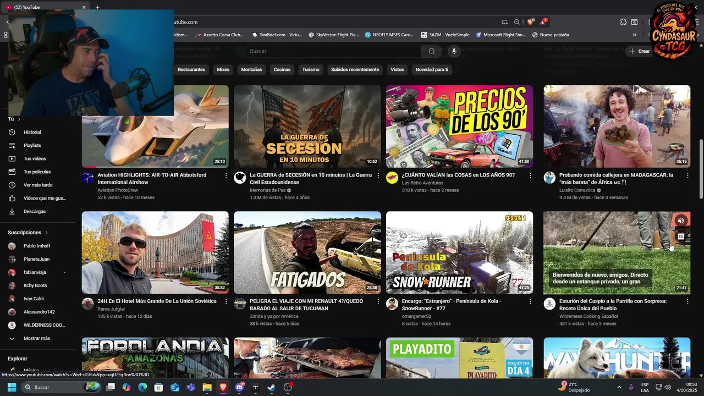Open the SkyVector Flight Planner bookmark
Viewport: 704px width, 396px height.
333,35
